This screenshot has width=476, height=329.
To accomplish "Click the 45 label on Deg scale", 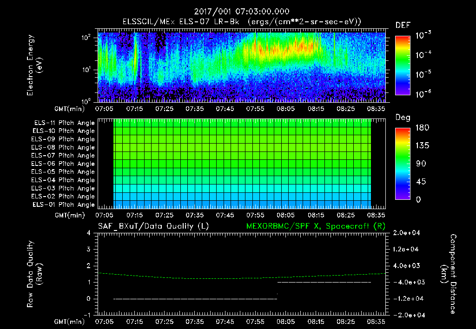I will [421, 182].
